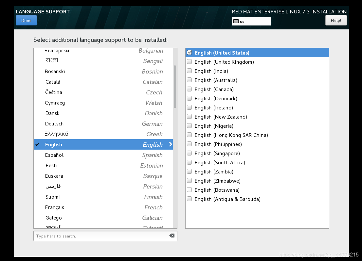This screenshot has width=362, height=261.
Task: Choose Dansk (Danish) in the list
Action: [103, 113]
